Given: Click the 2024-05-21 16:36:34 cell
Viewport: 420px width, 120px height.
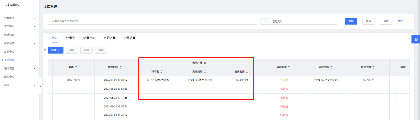Looking at the screenshot, I should (116, 115).
